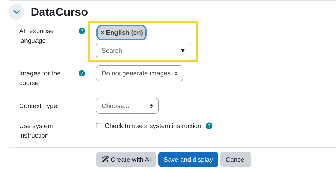The height and width of the screenshot is (173, 336).
Task: Click the DataCurso section heading
Action: [59, 12]
